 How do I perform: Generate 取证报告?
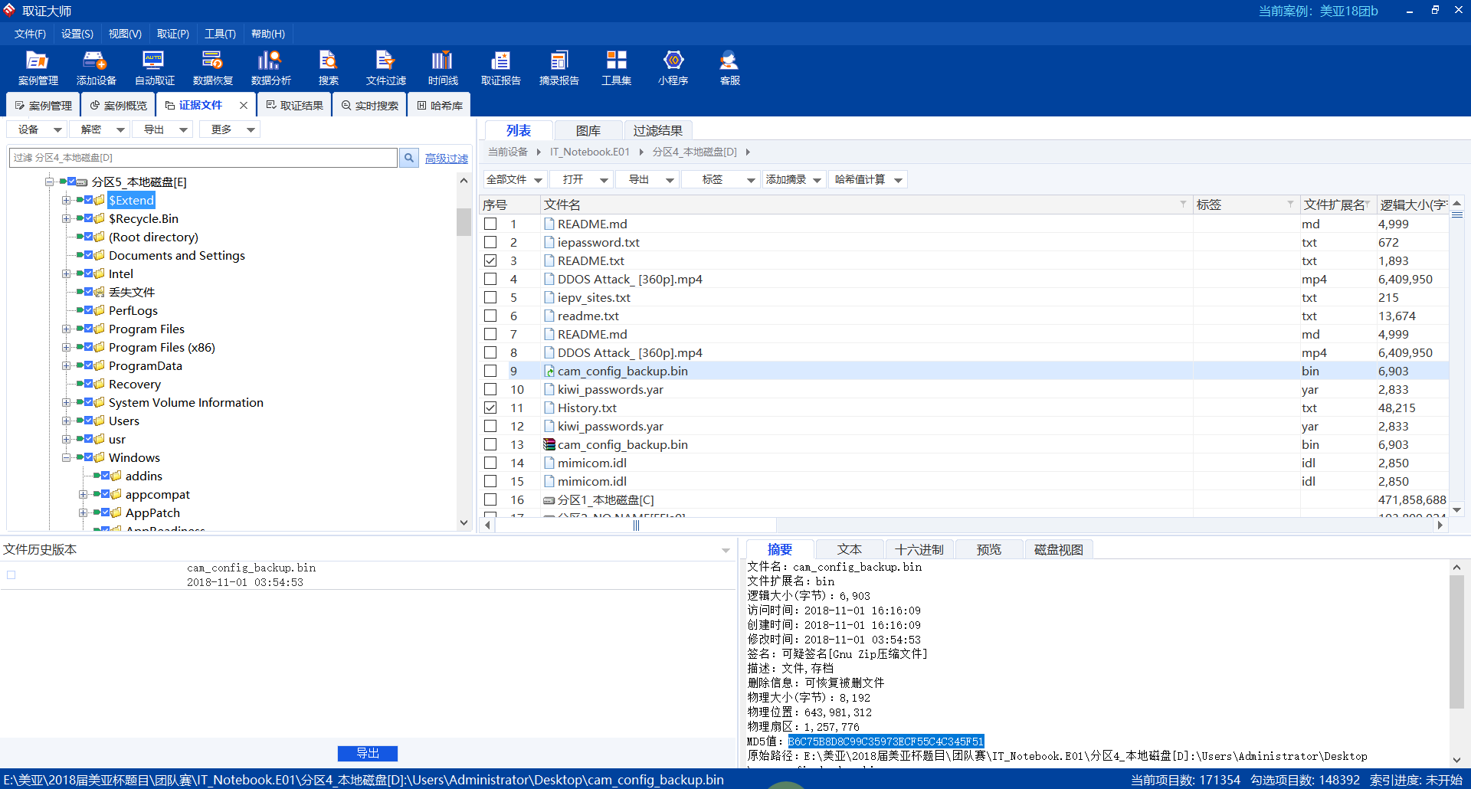(500, 68)
